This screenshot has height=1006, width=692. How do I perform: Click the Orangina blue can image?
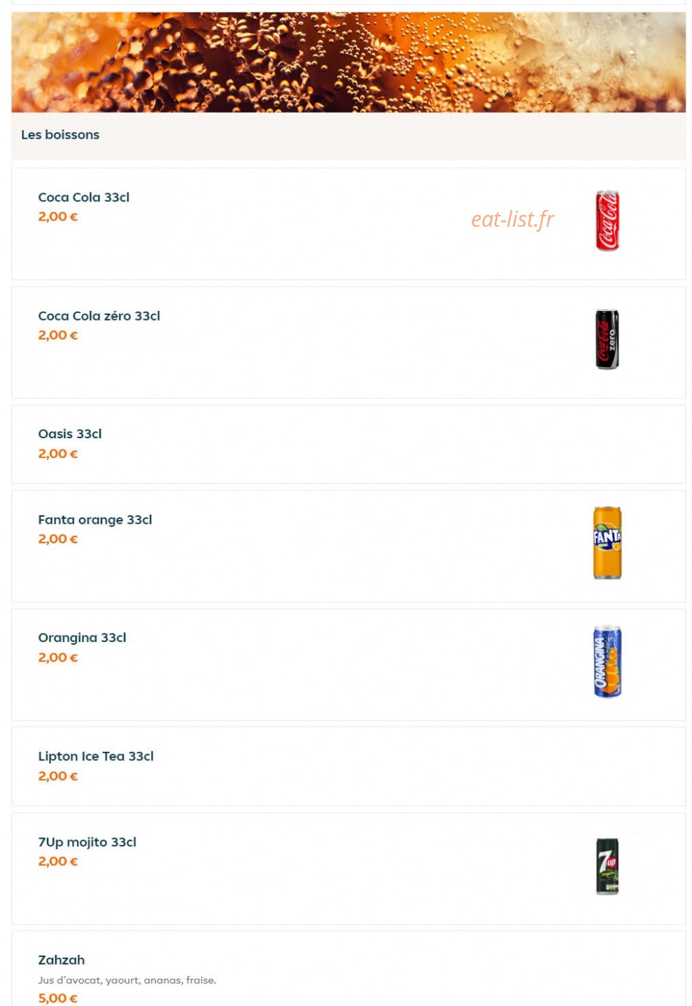pyautogui.click(x=607, y=662)
